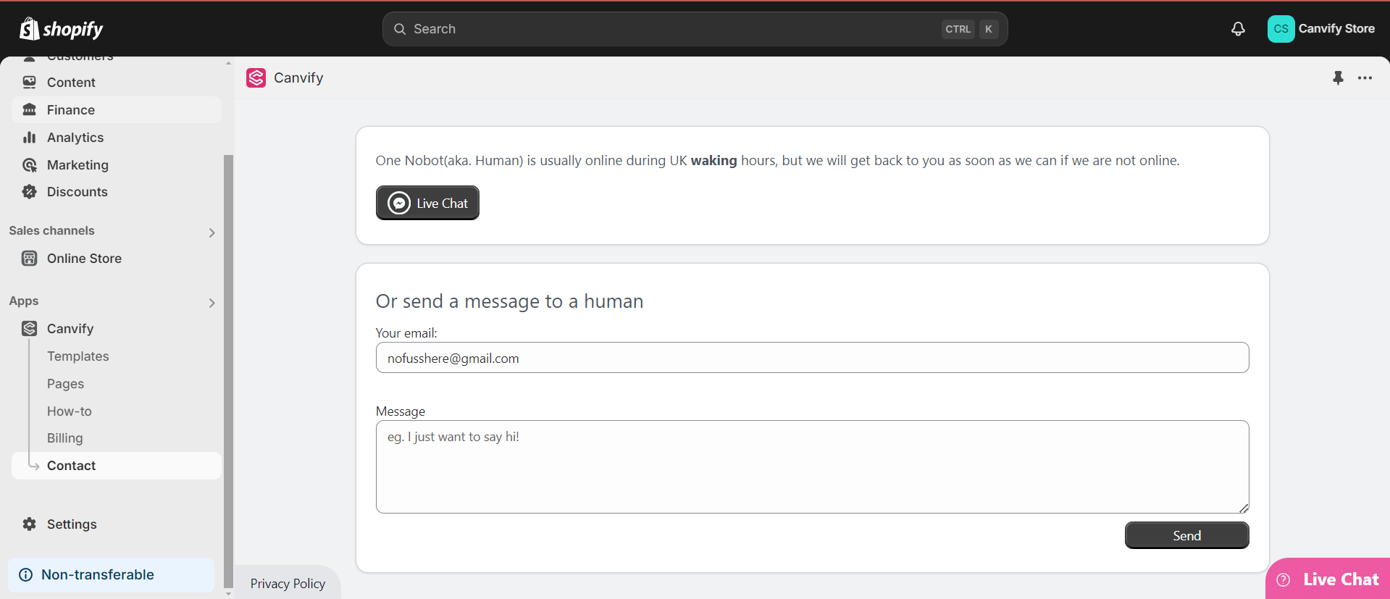Click the CS store avatar
The image size is (1390, 599).
(x=1281, y=29)
